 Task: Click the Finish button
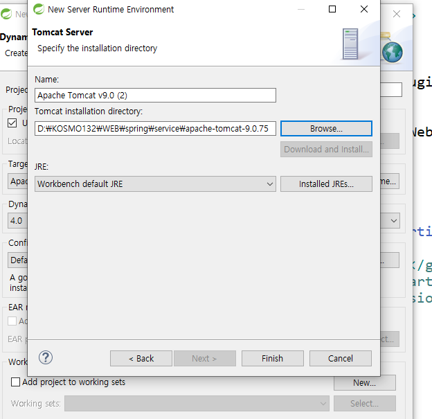(x=273, y=358)
